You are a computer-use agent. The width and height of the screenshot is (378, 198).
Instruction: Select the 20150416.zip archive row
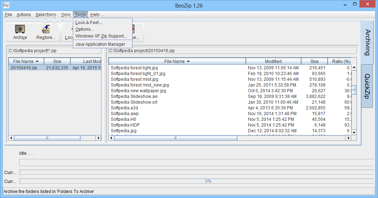[55, 68]
